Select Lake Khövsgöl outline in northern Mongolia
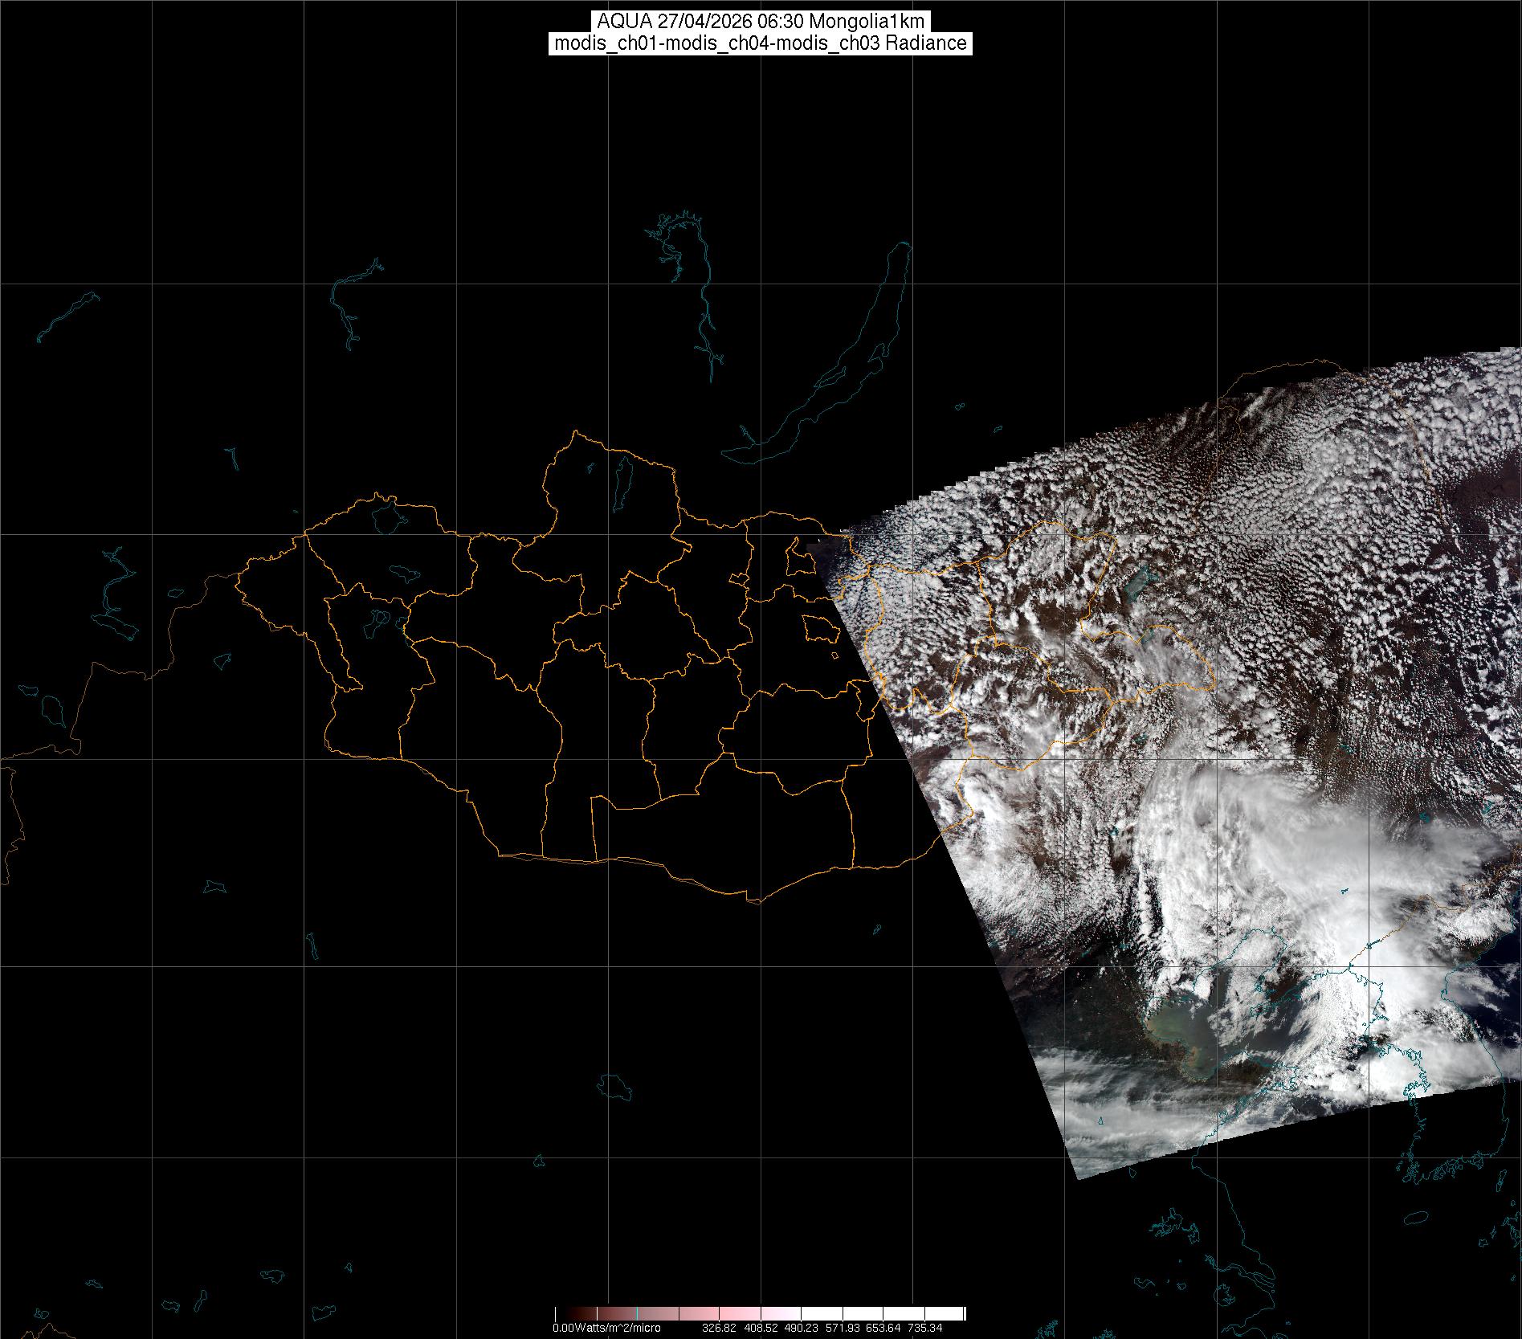Screen dimensions: 1522x1339 pyautogui.click(x=621, y=479)
